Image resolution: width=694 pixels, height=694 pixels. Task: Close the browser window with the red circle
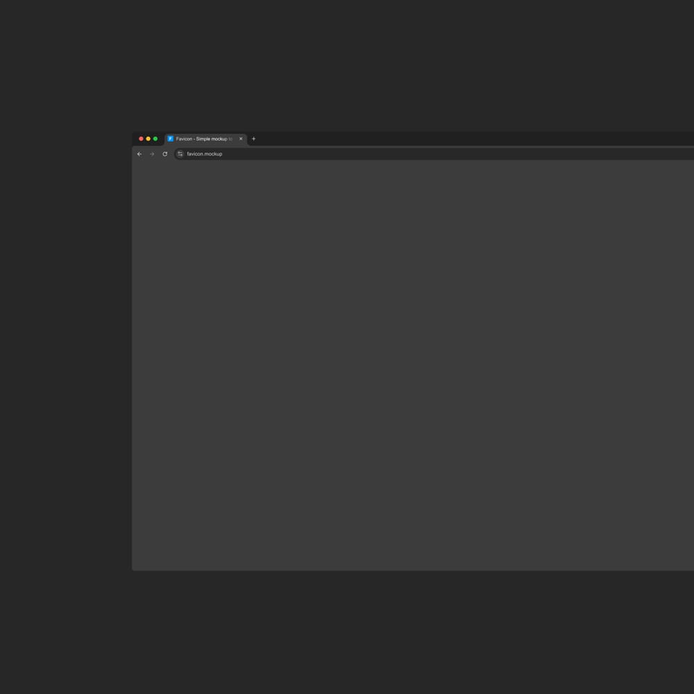click(141, 139)
